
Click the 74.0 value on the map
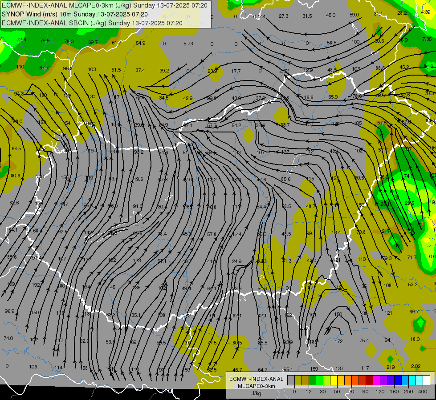(x=8, y=338)
